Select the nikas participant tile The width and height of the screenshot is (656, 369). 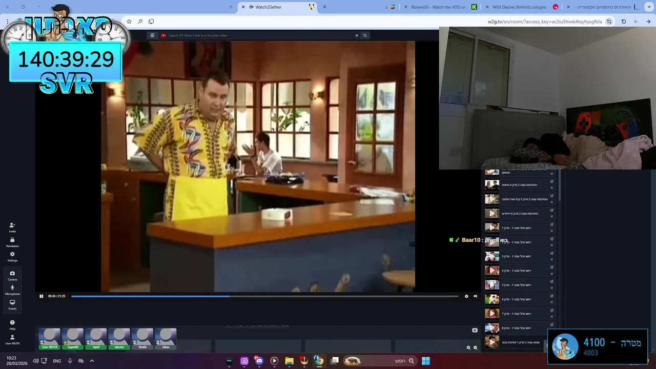pyautogui.click(x=166, y=339)
